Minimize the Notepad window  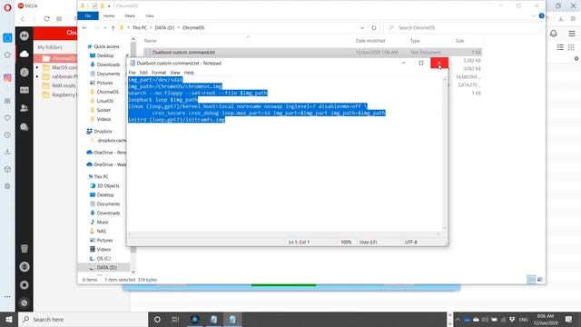403,63
